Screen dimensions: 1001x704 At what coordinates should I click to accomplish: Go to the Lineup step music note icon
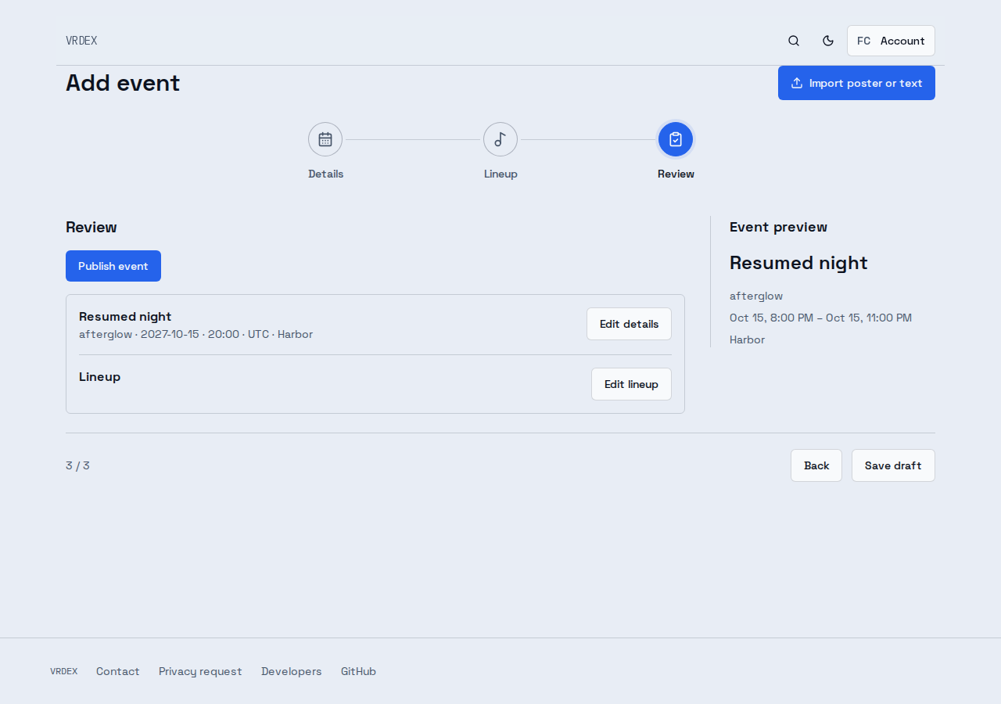click(x=500, y=139)
